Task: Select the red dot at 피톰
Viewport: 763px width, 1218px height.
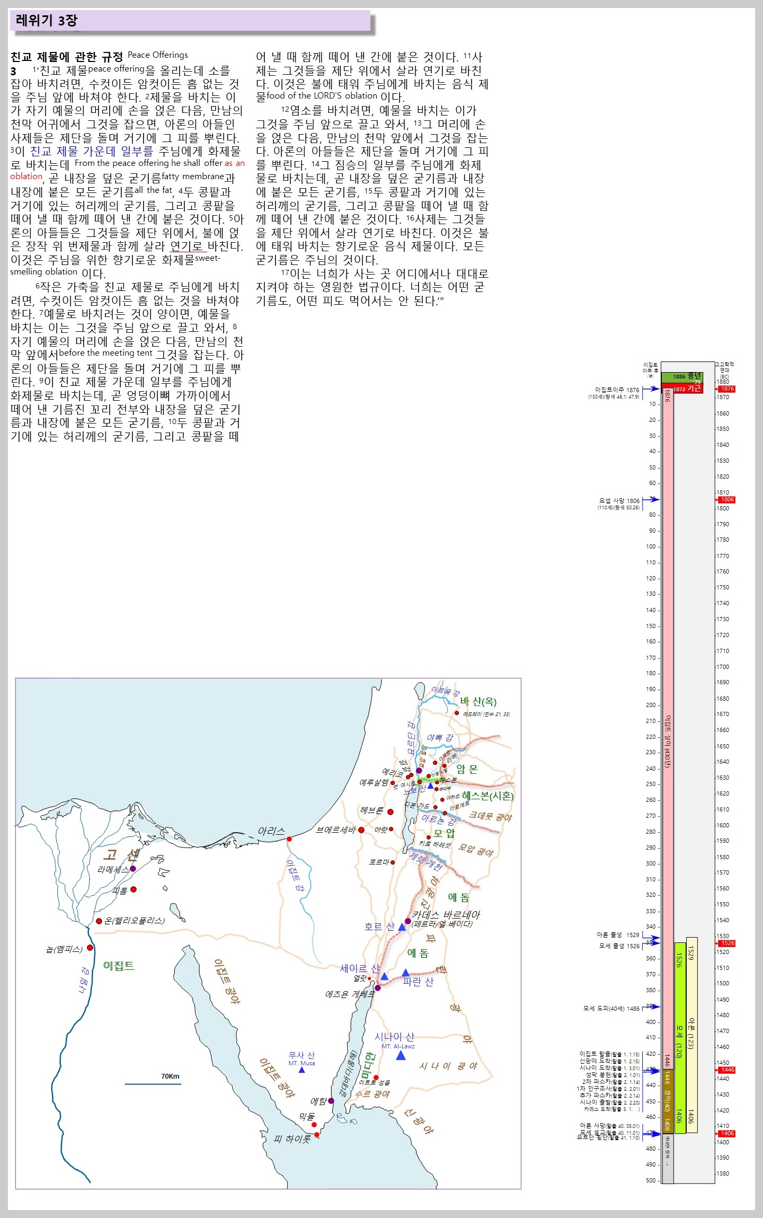Action: [x=134, y=889]
